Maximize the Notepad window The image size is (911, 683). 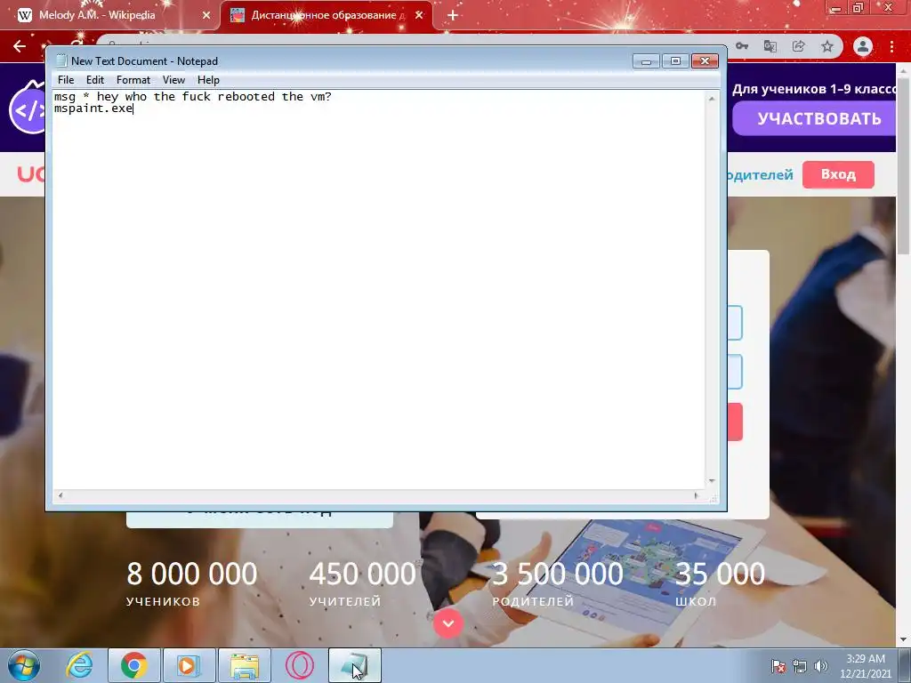[x=675, y=61]
